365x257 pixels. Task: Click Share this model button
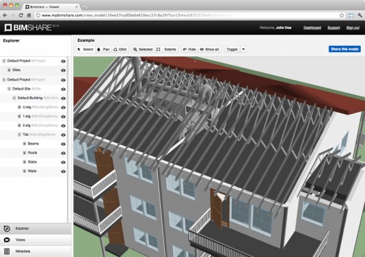(x=344, y=49)
